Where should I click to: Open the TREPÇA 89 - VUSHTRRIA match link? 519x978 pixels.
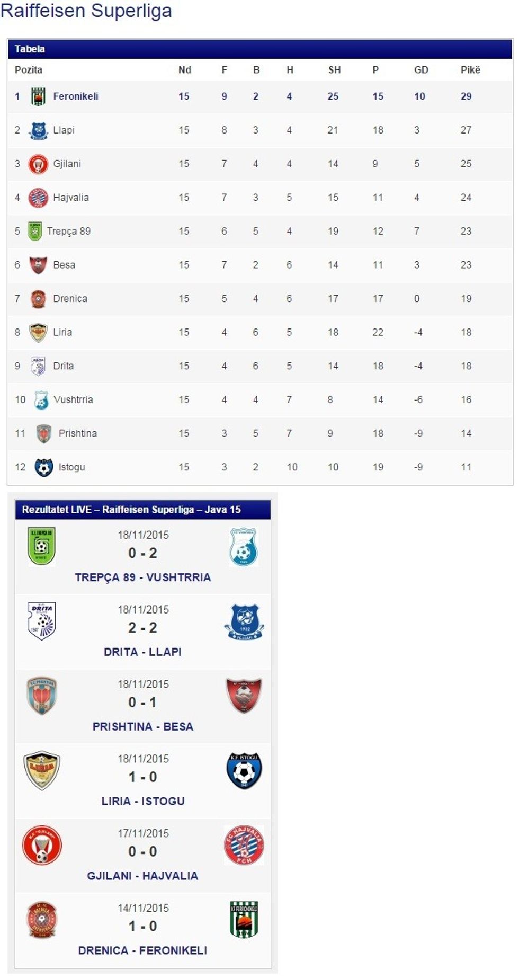[142, 577]
